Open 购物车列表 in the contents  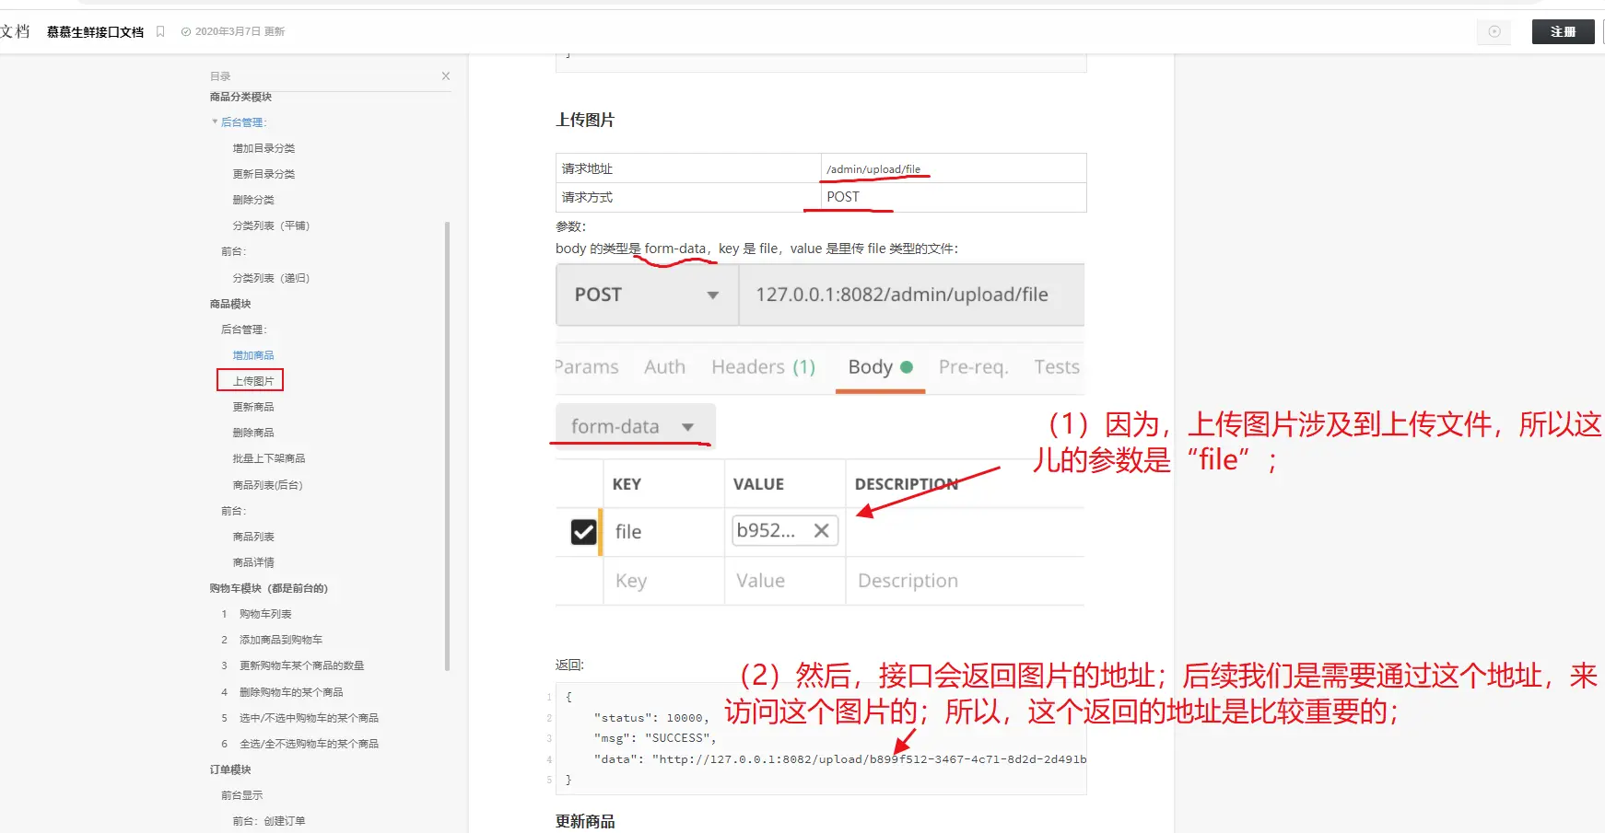tap(265, 614)
